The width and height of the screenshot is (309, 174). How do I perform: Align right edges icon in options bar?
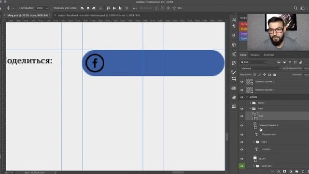[94, 8]
